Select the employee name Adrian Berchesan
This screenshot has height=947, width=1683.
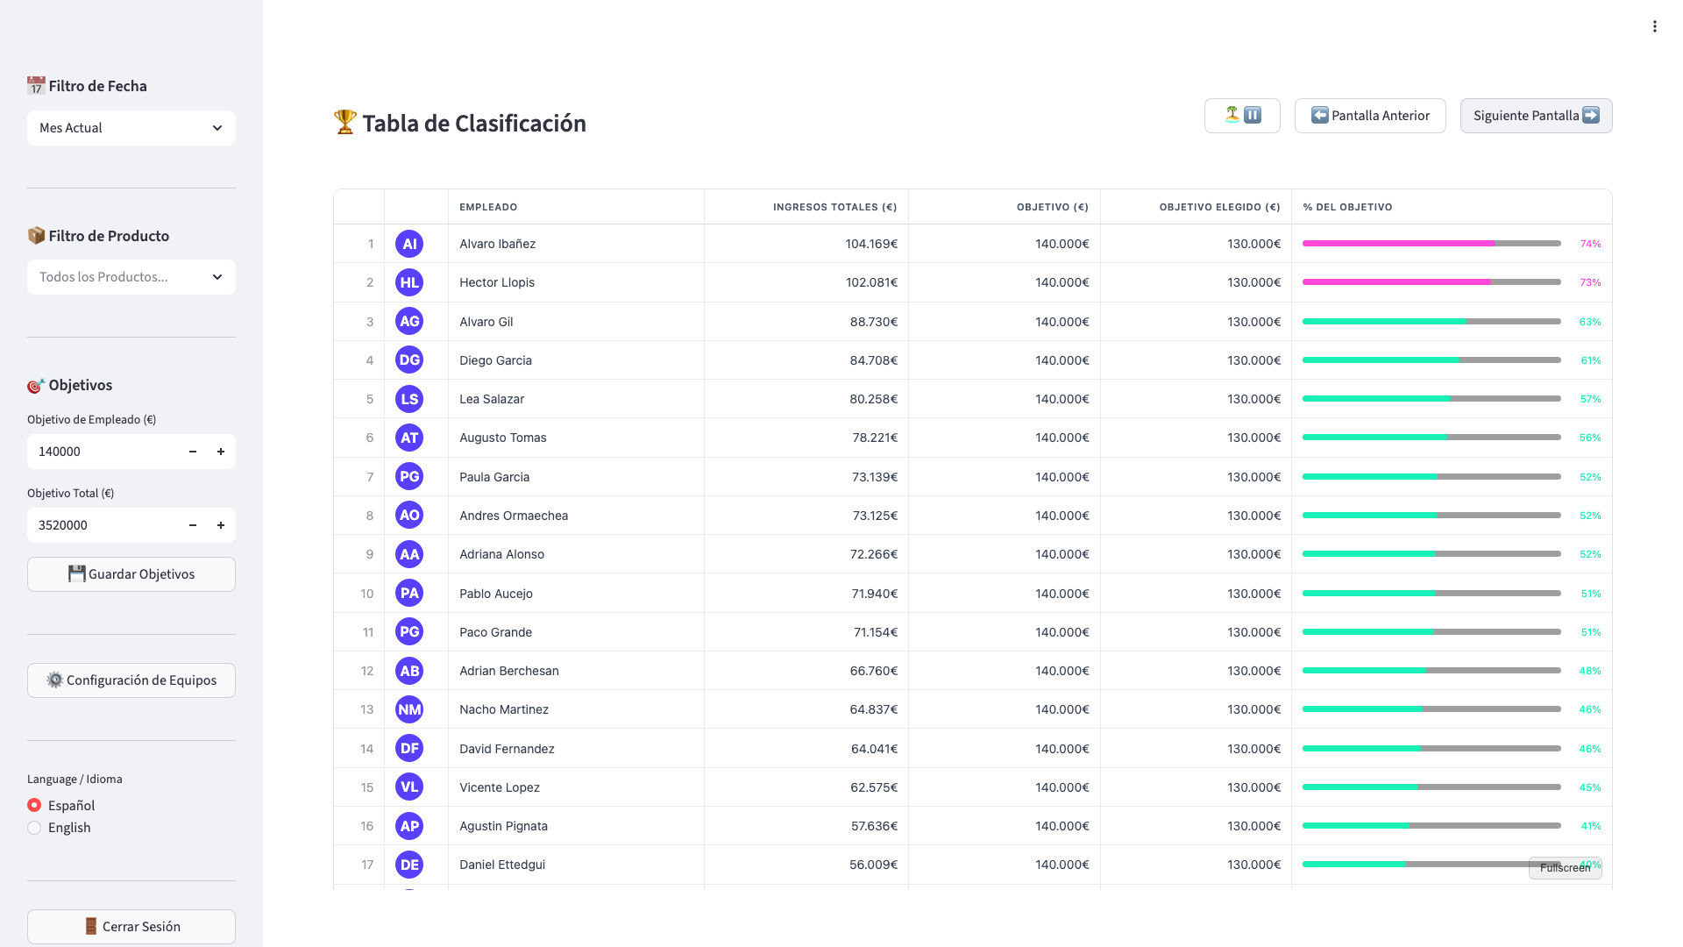[509, 671]
